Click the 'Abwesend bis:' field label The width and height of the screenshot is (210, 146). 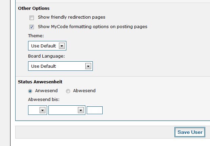[44, 100]
